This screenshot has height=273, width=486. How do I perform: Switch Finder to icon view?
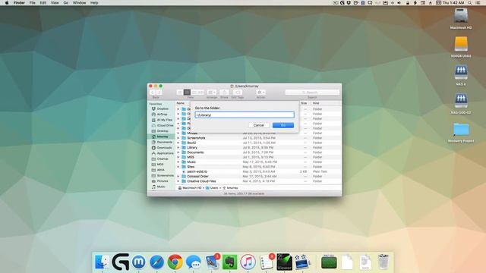pos(180,93)
